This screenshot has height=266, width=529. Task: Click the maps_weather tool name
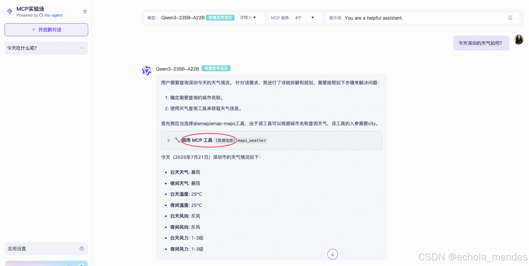pyautogui.click(x=252, y=141)
